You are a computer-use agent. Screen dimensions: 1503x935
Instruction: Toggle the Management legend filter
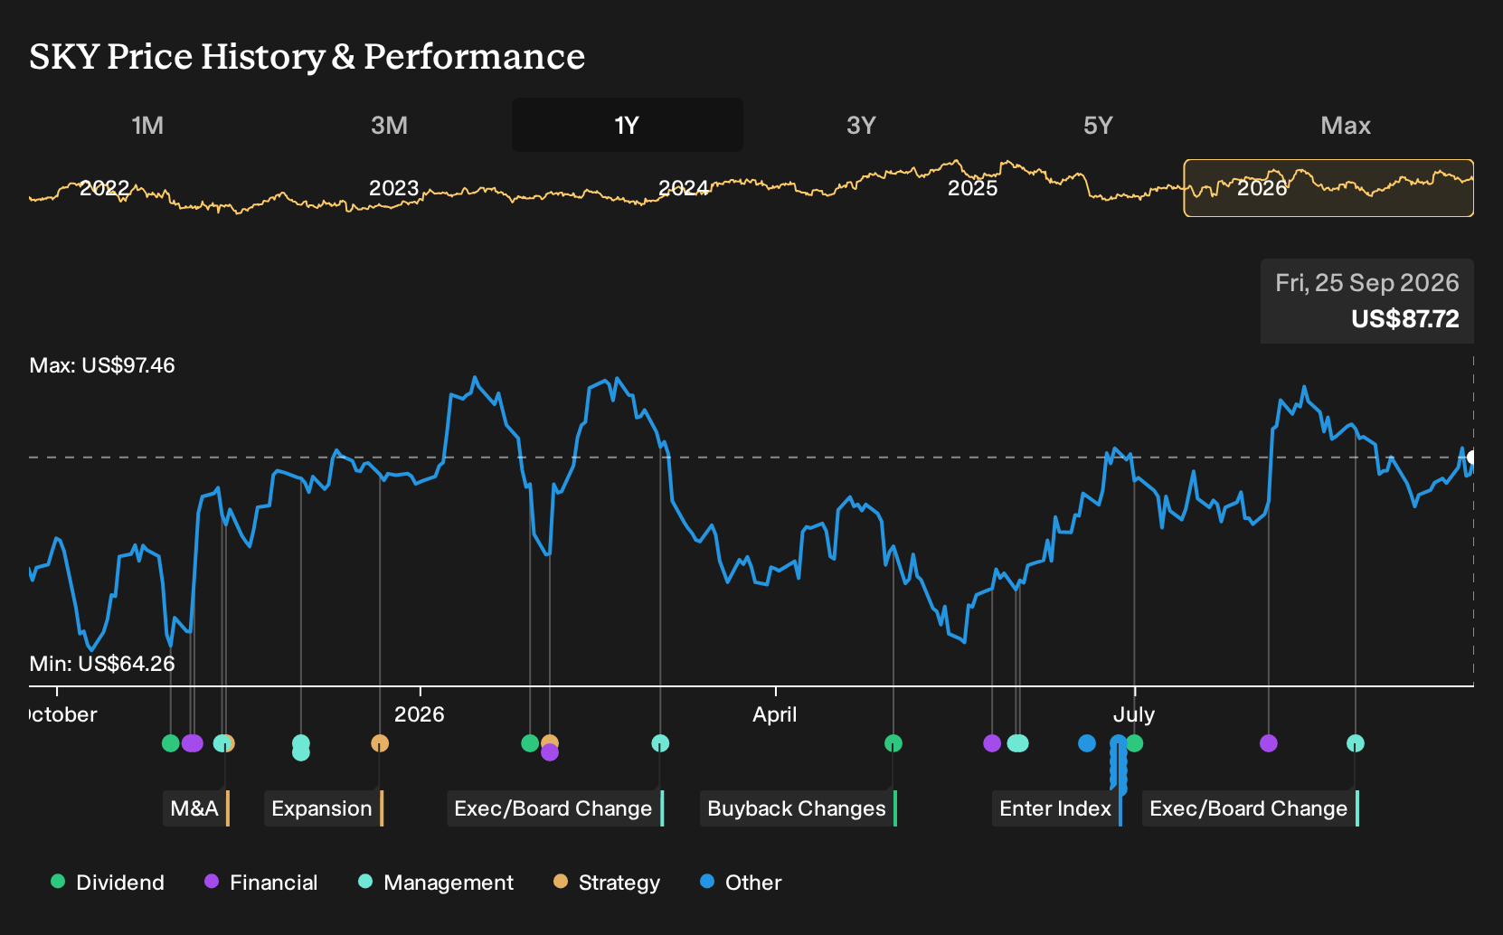click(x=436, y=883)
